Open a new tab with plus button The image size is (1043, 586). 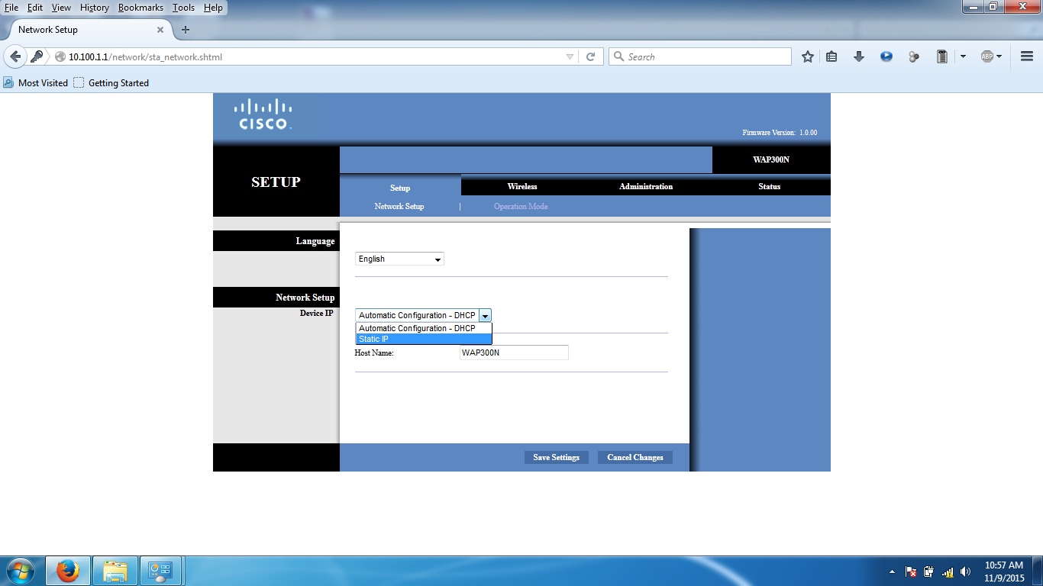point(185,30)
